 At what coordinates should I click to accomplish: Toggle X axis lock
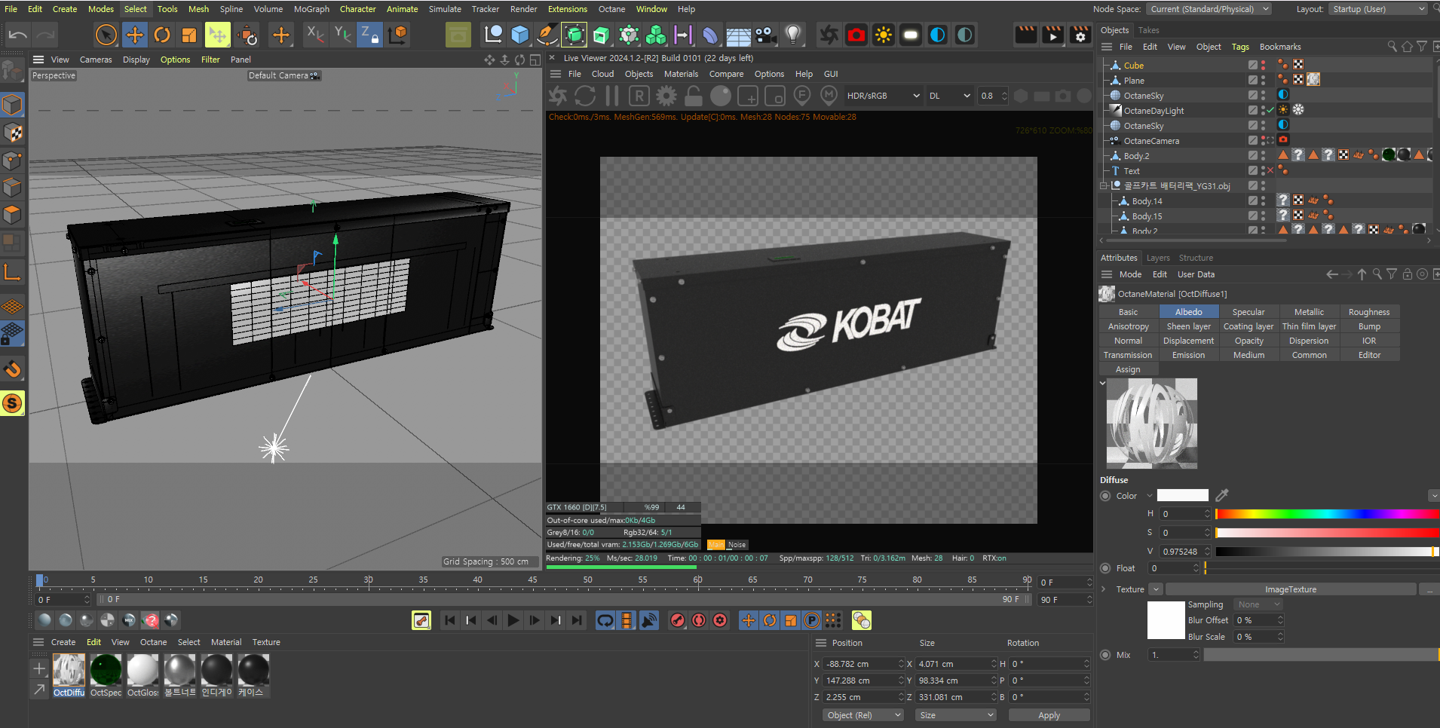pos(315,35)
